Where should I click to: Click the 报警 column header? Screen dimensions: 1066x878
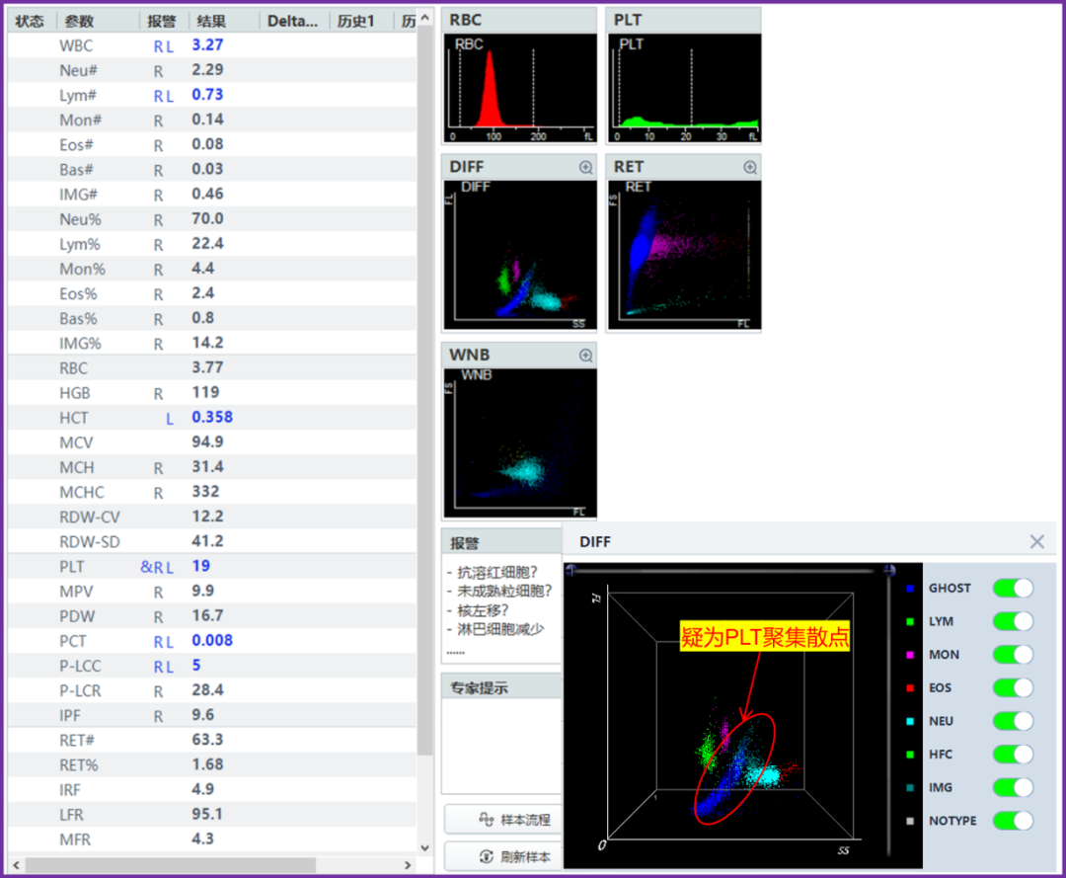(x=162, y=21)
